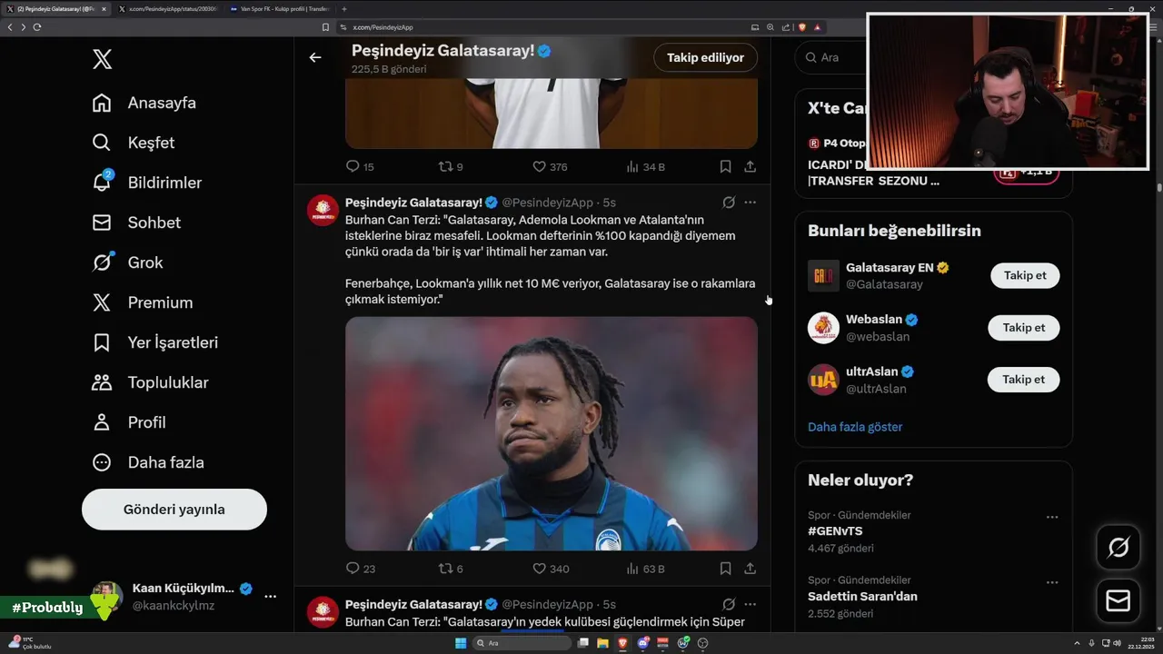Viewport: 1163px width, 654px height.
Task: Click browser back arrow
Action: click(x=10, y=27)
